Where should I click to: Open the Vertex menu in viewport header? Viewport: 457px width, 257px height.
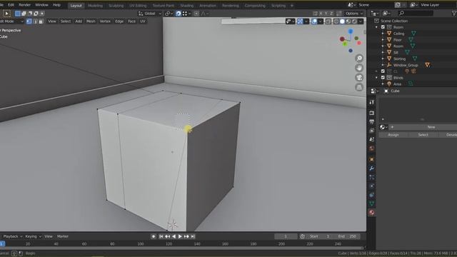coord(105,21)
